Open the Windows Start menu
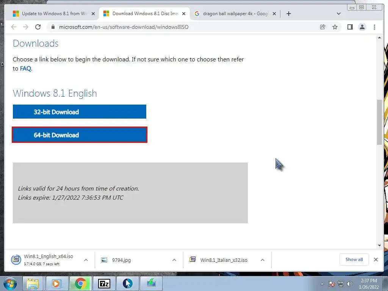388x291 pixels. point(10,283)
